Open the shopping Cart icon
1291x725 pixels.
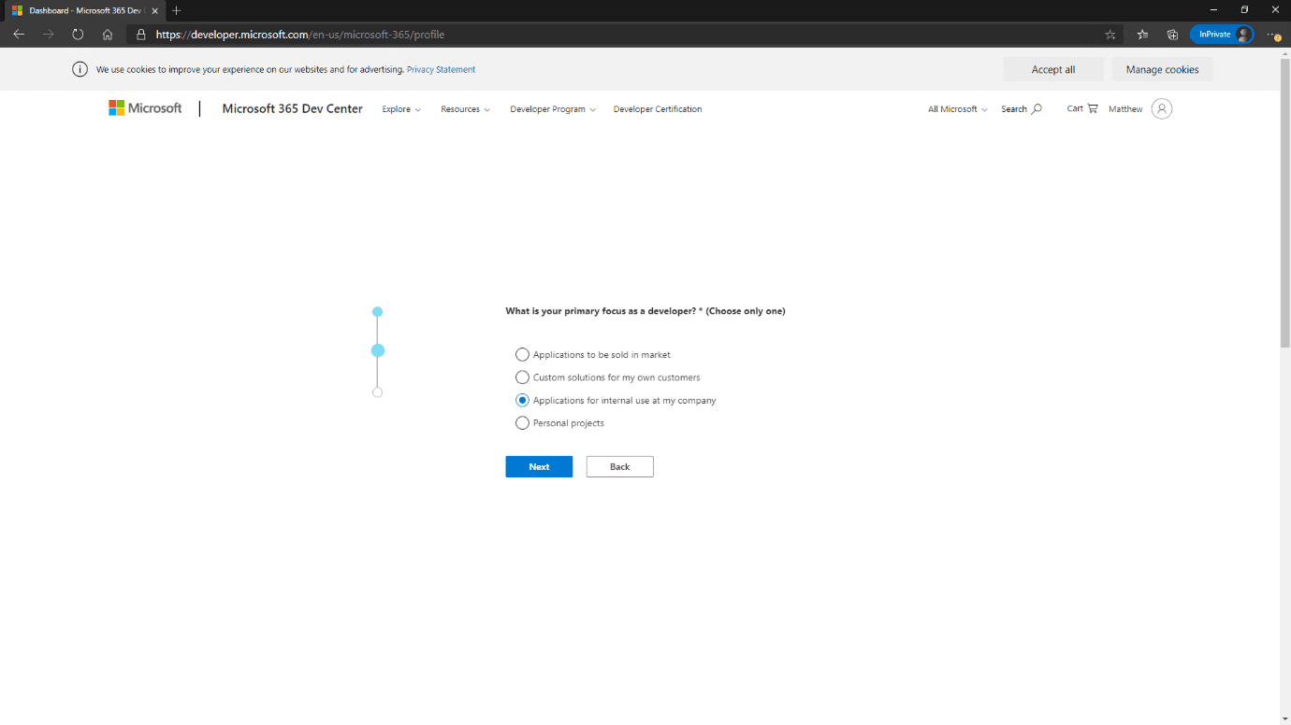(x=1092, y=108)
